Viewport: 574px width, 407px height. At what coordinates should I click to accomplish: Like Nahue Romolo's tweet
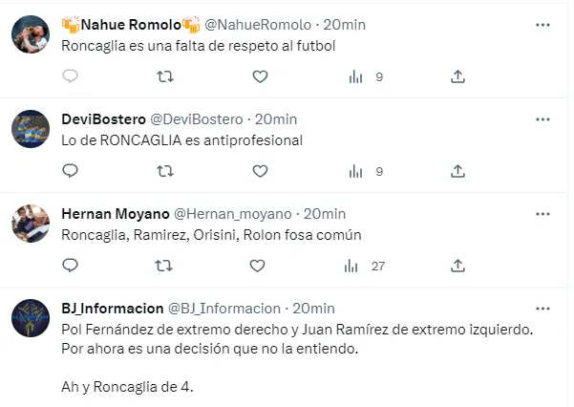(x=260, y=76)
